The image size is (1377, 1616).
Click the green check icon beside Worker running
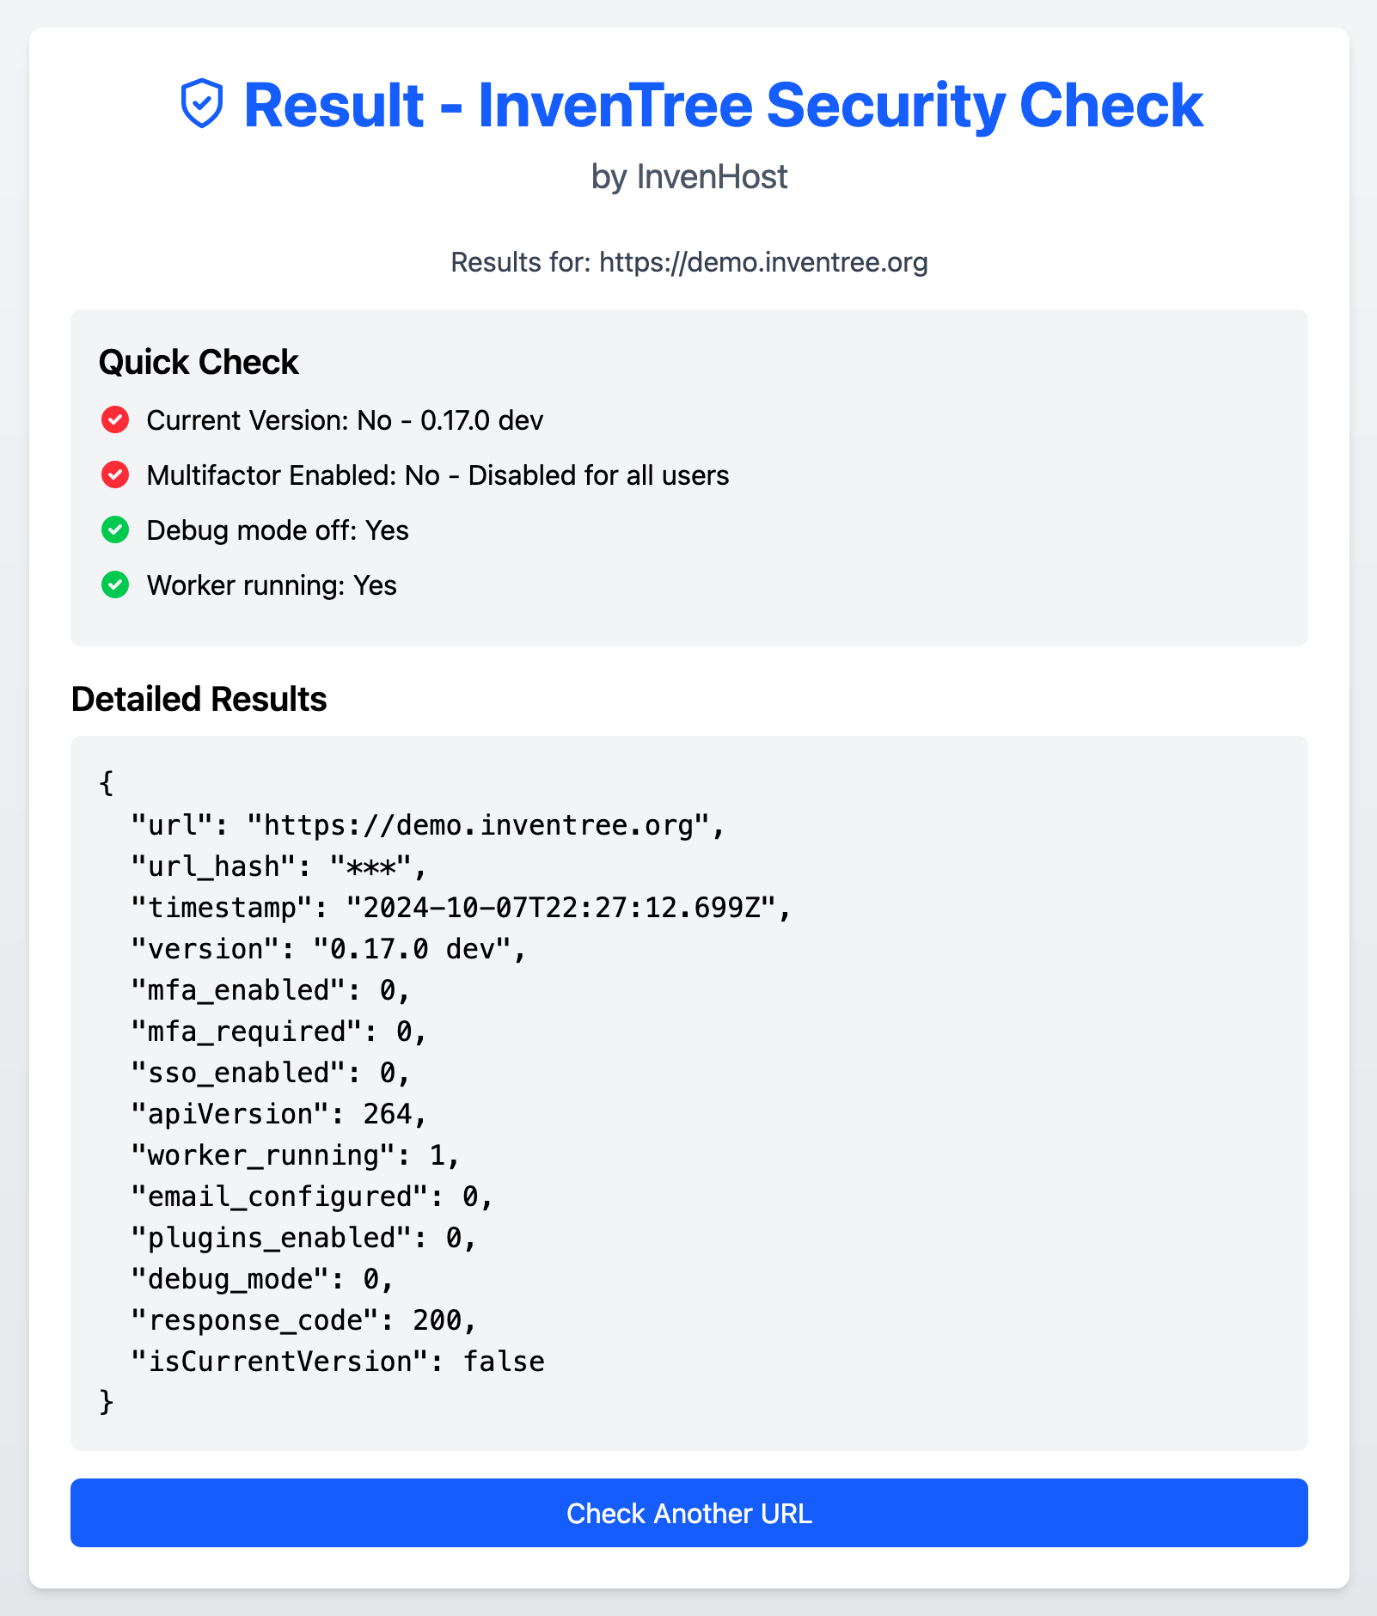114,585
